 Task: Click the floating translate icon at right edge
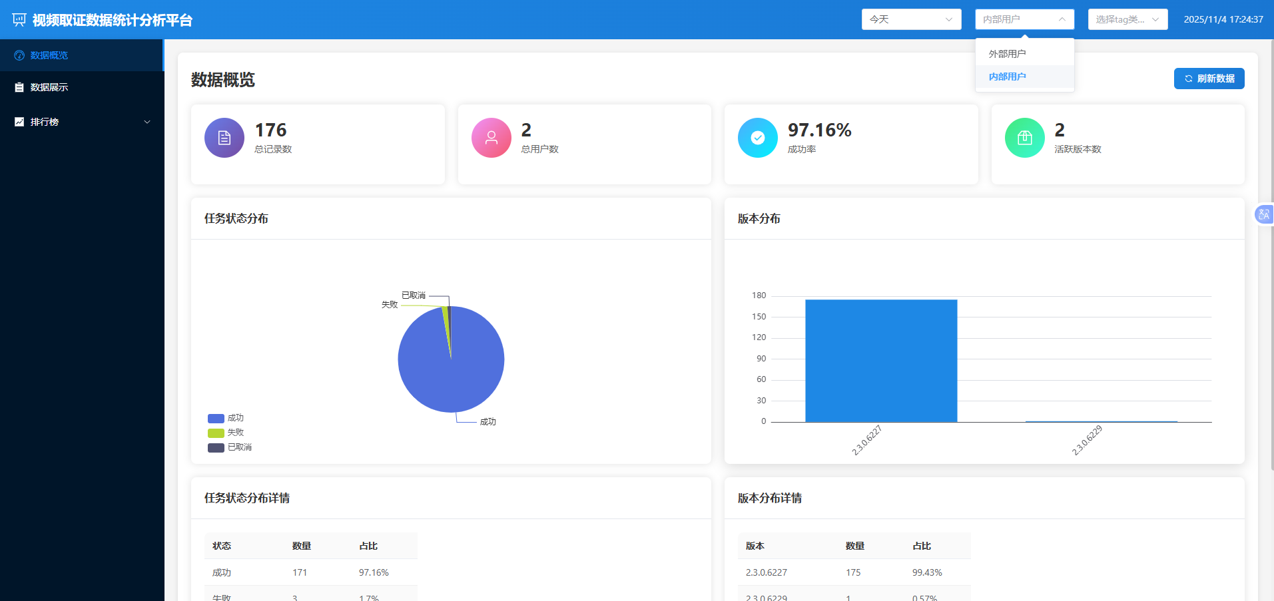(1263, 214)
